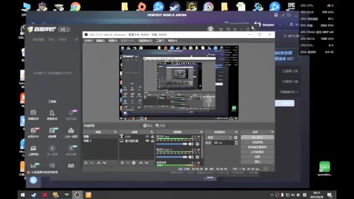Screen dimensions: 354x199
Task: Open the transition settings gear icon
Action: click(x=236, y=138)
